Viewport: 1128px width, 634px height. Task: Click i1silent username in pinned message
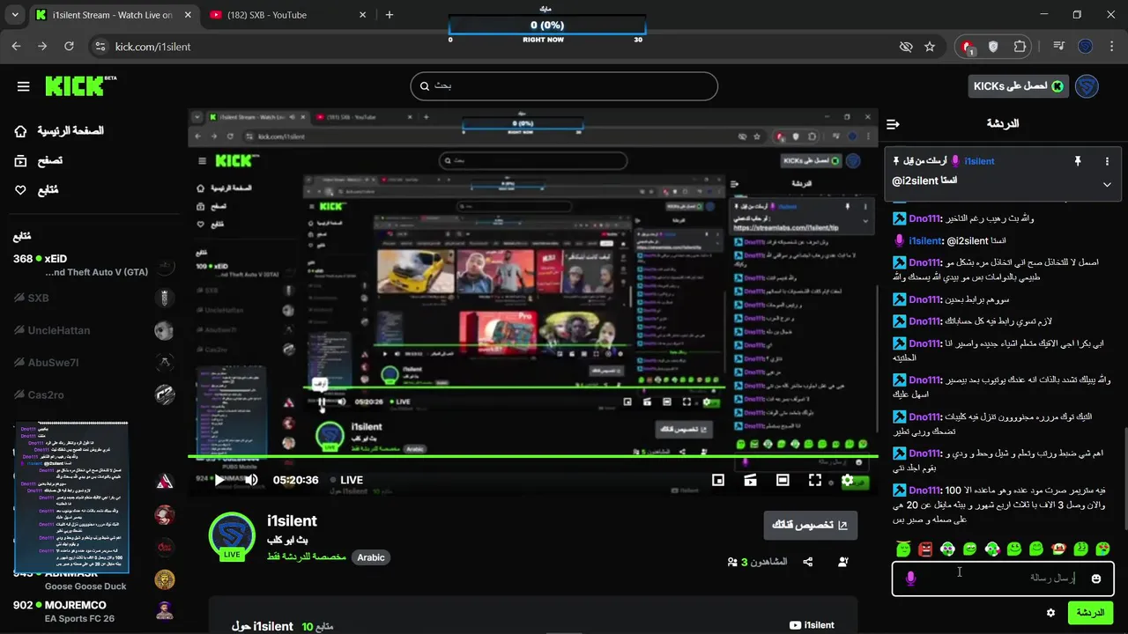click(979, 161)
